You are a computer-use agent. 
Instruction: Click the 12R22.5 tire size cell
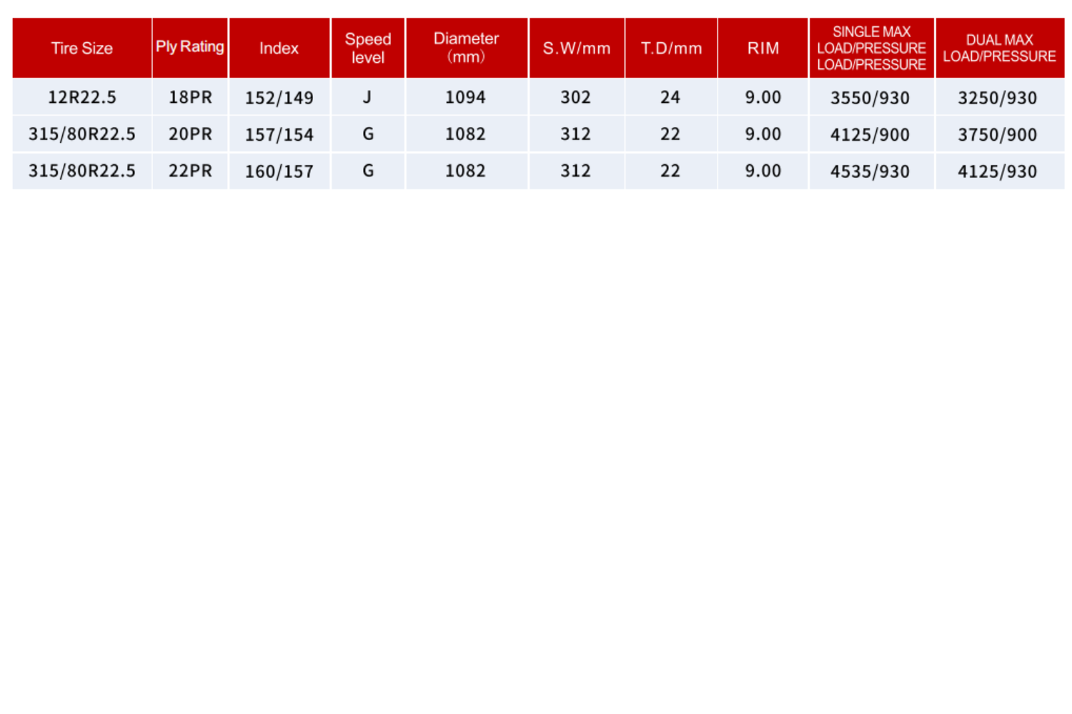click(x=82, y=97)
